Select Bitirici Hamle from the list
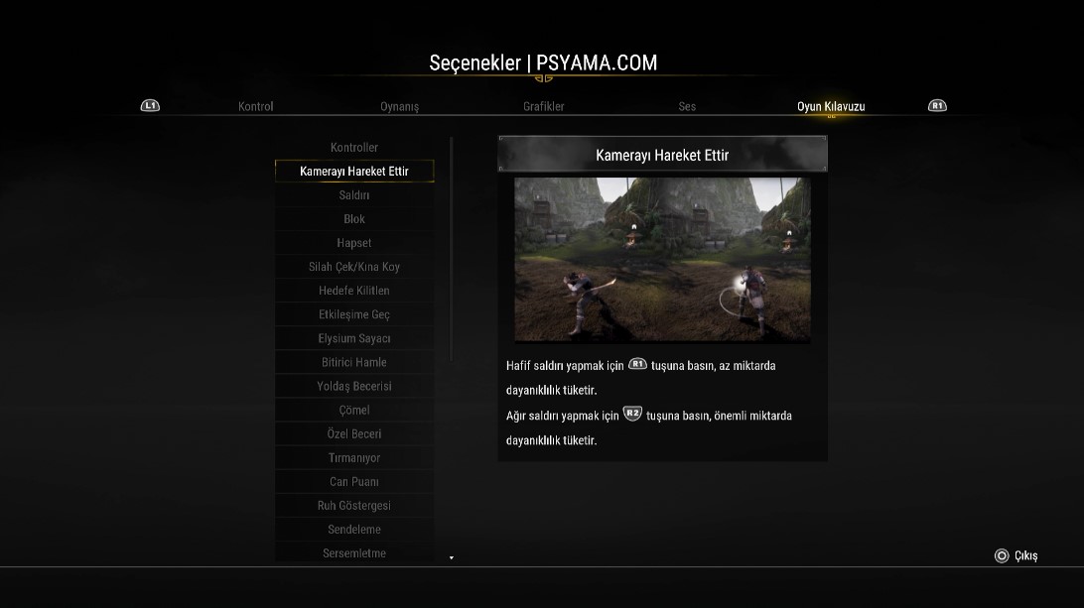 coord(354,362)
